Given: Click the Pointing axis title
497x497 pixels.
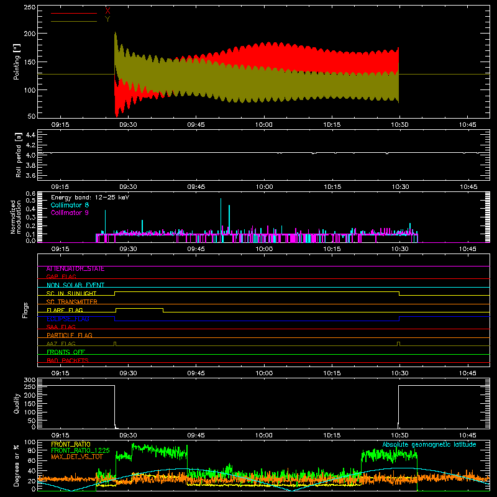Looking at the screenshot, I should tap(17, 62).
